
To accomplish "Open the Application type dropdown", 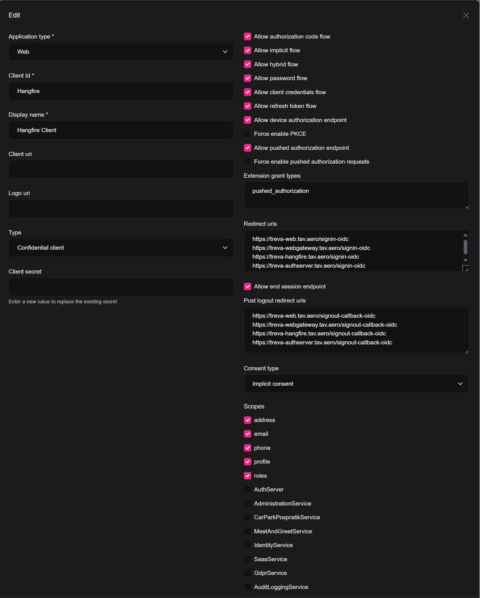I will (121, 52).
